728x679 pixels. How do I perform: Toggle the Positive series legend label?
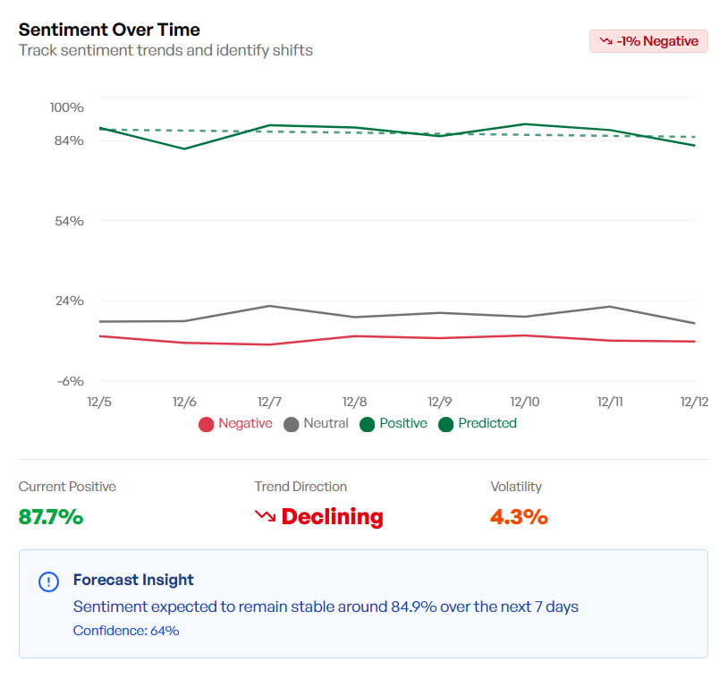pos(403,423)
